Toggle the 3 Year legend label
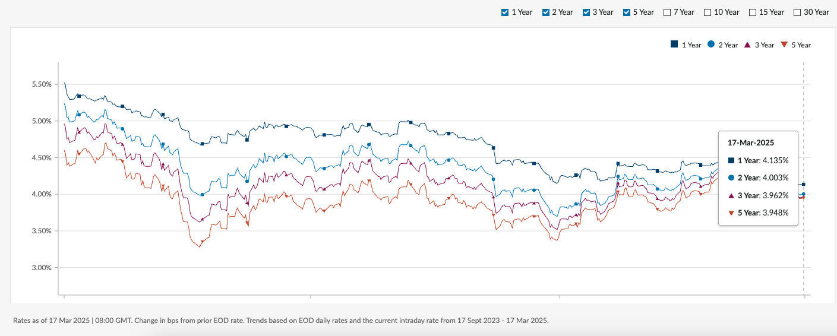 [765, 45]
